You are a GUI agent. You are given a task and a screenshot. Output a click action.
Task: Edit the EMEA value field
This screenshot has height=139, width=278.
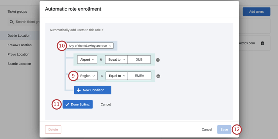(x=139, y=76)
